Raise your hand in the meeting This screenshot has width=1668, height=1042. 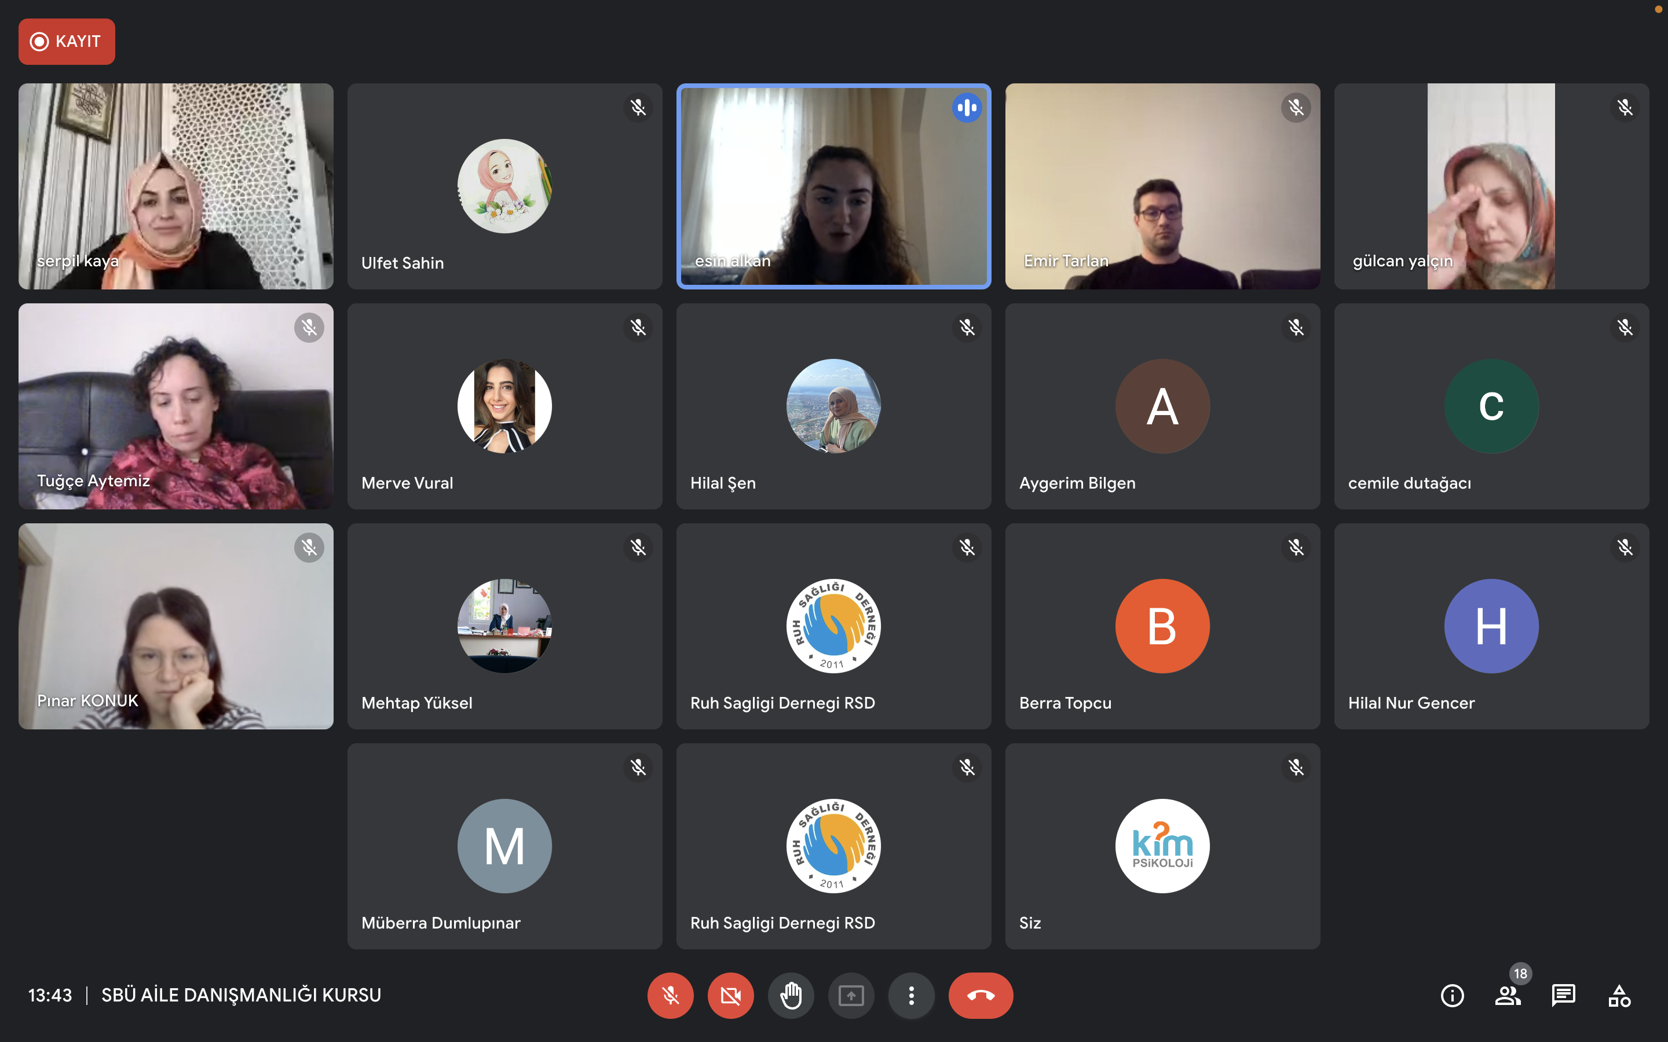tap(791, 995)
